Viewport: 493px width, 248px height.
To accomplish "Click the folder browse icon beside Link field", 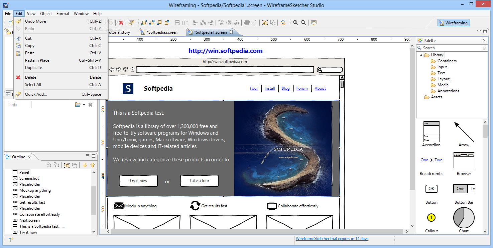I will coord(78,105).
